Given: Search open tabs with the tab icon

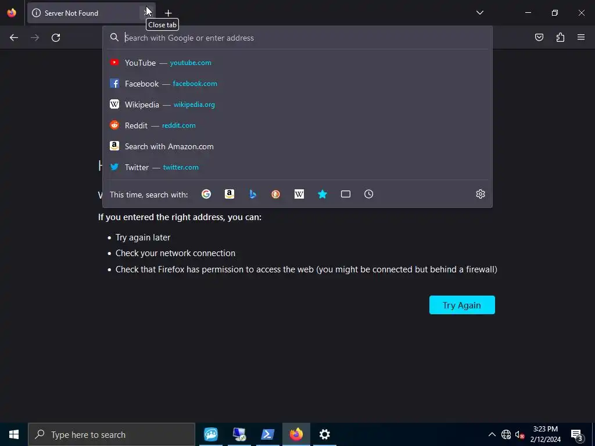Looking at the screenshot, I should pyautogui.click(x=346, y=194).
